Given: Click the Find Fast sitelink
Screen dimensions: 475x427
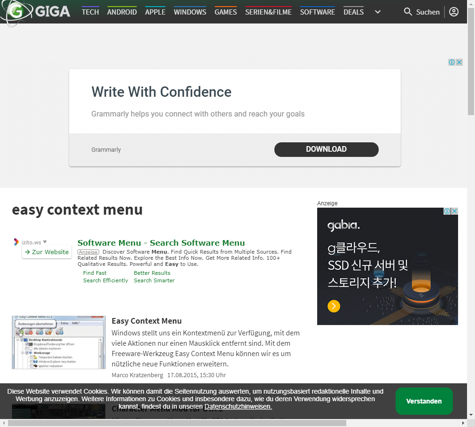Looking at the screenshot, I should coord(95,273).
